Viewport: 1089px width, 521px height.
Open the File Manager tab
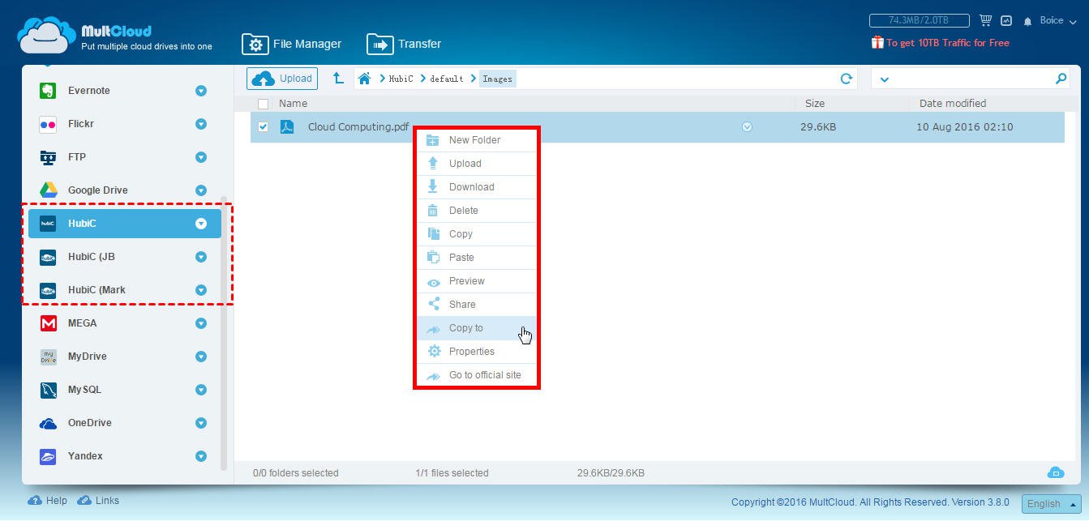tap(291, 44)
